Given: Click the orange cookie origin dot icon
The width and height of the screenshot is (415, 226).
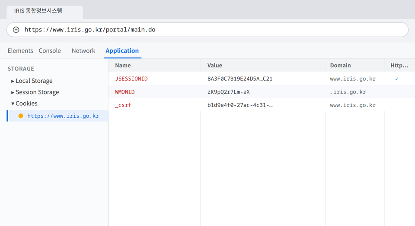Looking at the screenshot, I should (21, 116).
